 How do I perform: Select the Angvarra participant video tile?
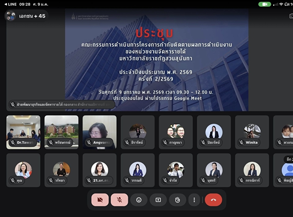pos(100,132)
